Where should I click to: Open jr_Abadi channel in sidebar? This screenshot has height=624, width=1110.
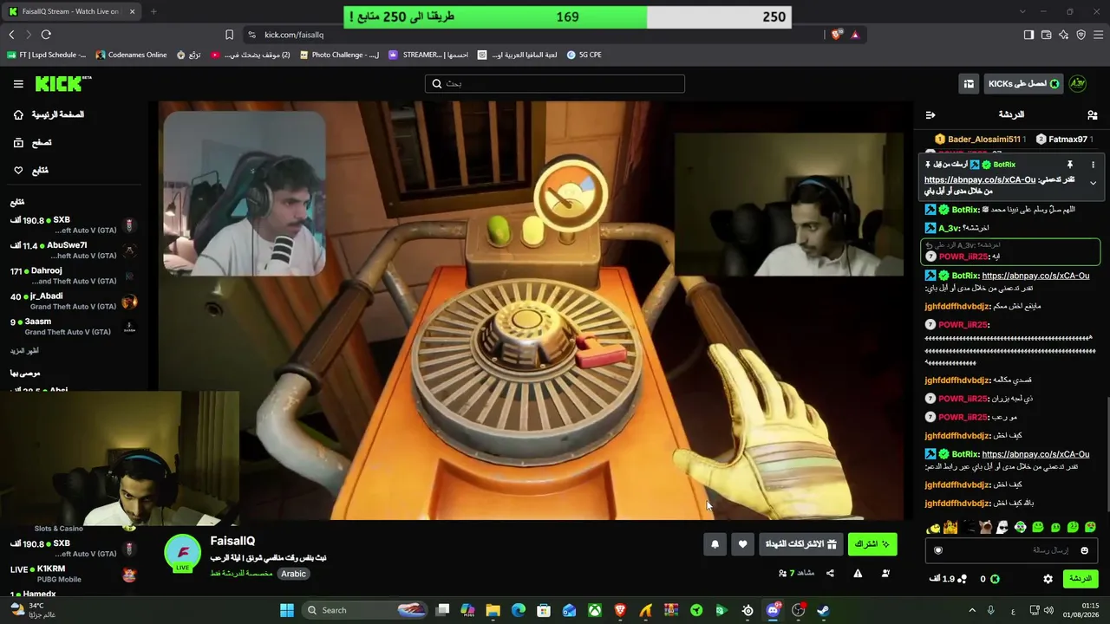73,301
